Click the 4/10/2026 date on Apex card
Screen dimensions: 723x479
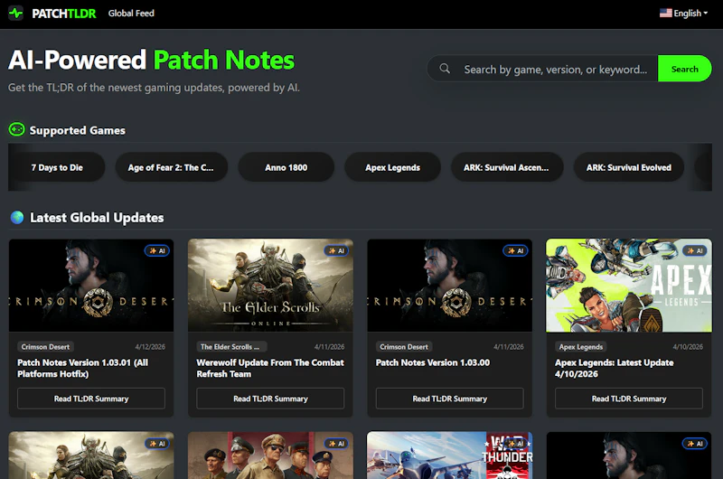(x=688, y=347)
